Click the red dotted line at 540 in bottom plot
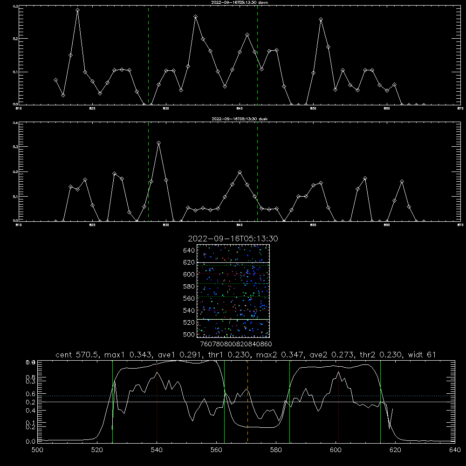The height and width of the screenshot is (466, 466). (157, 402)
